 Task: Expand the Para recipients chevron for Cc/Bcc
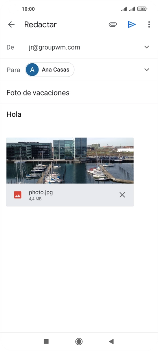click(x=147, y=70)
